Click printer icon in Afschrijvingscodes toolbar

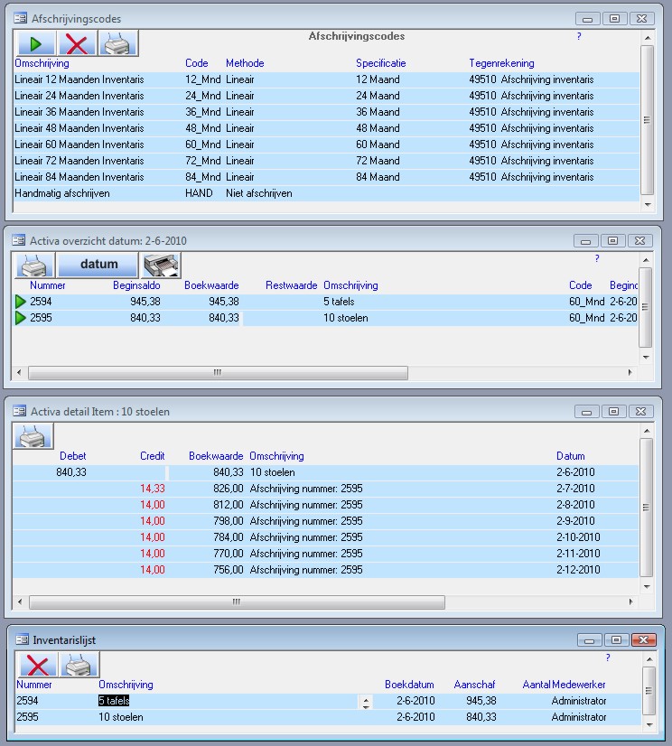pos(117,43)
